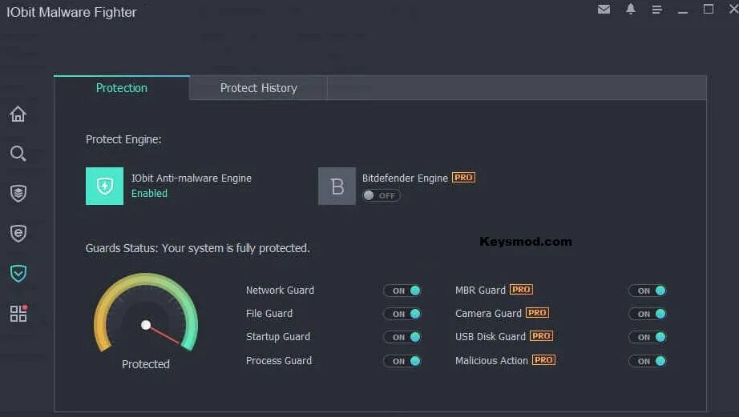Toggle the Camera Guard switch
739x417 pixels.
(648, 314)
